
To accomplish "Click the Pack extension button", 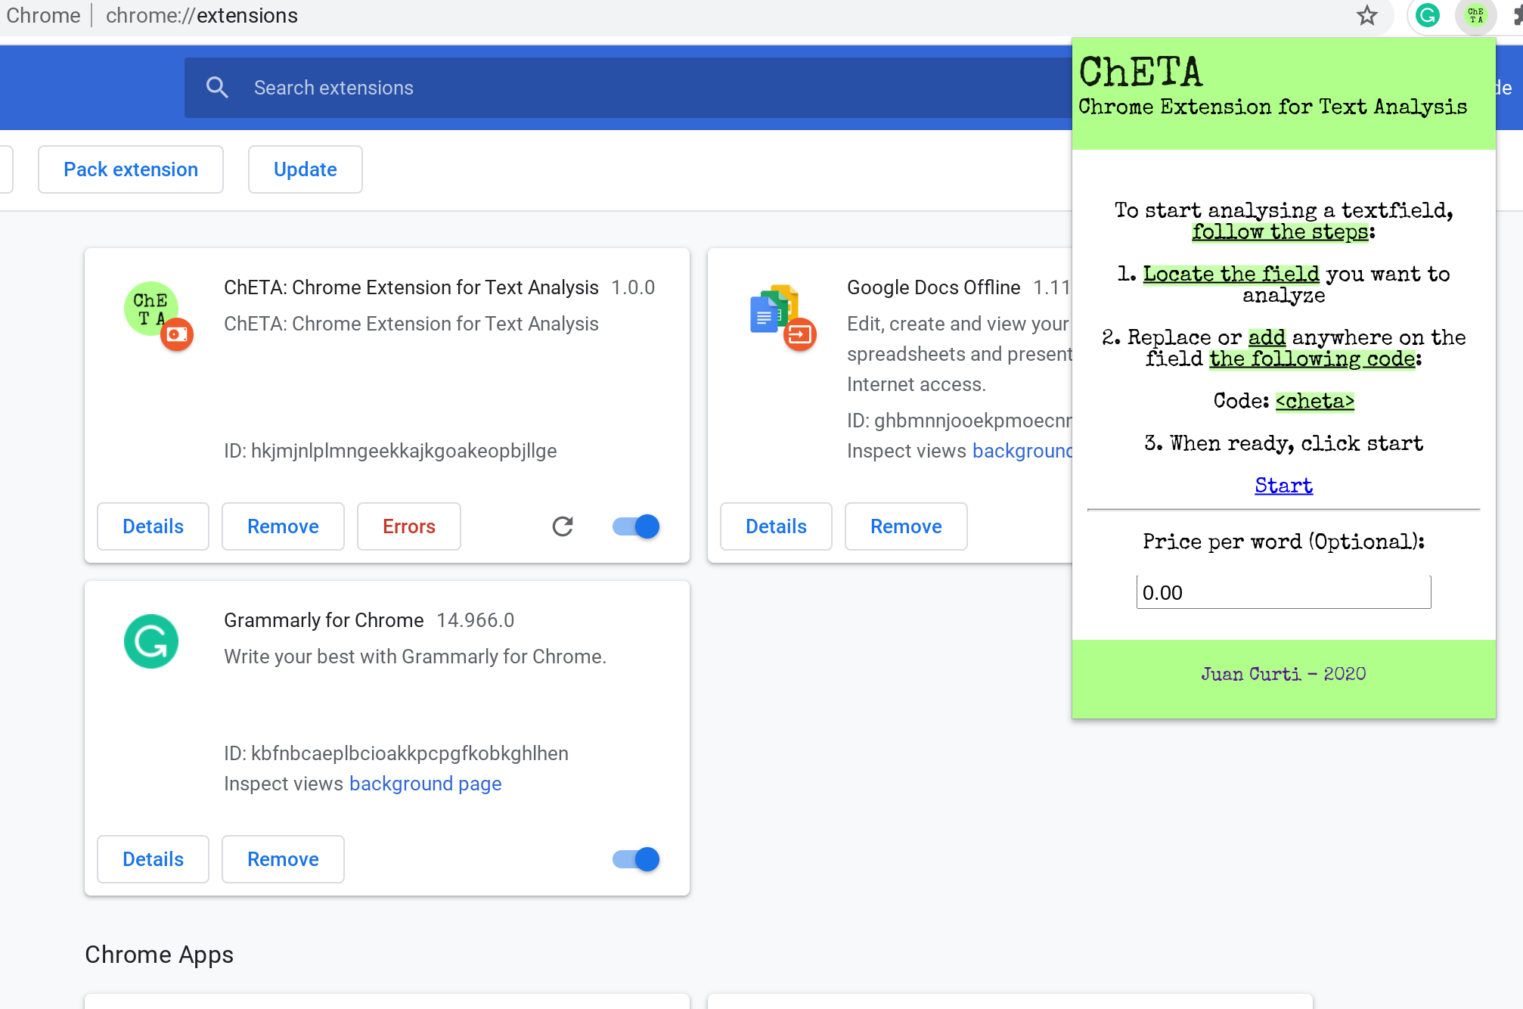I will click(x=131, y=169).
